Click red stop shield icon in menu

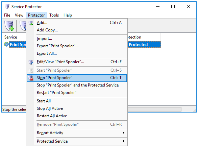31,78
